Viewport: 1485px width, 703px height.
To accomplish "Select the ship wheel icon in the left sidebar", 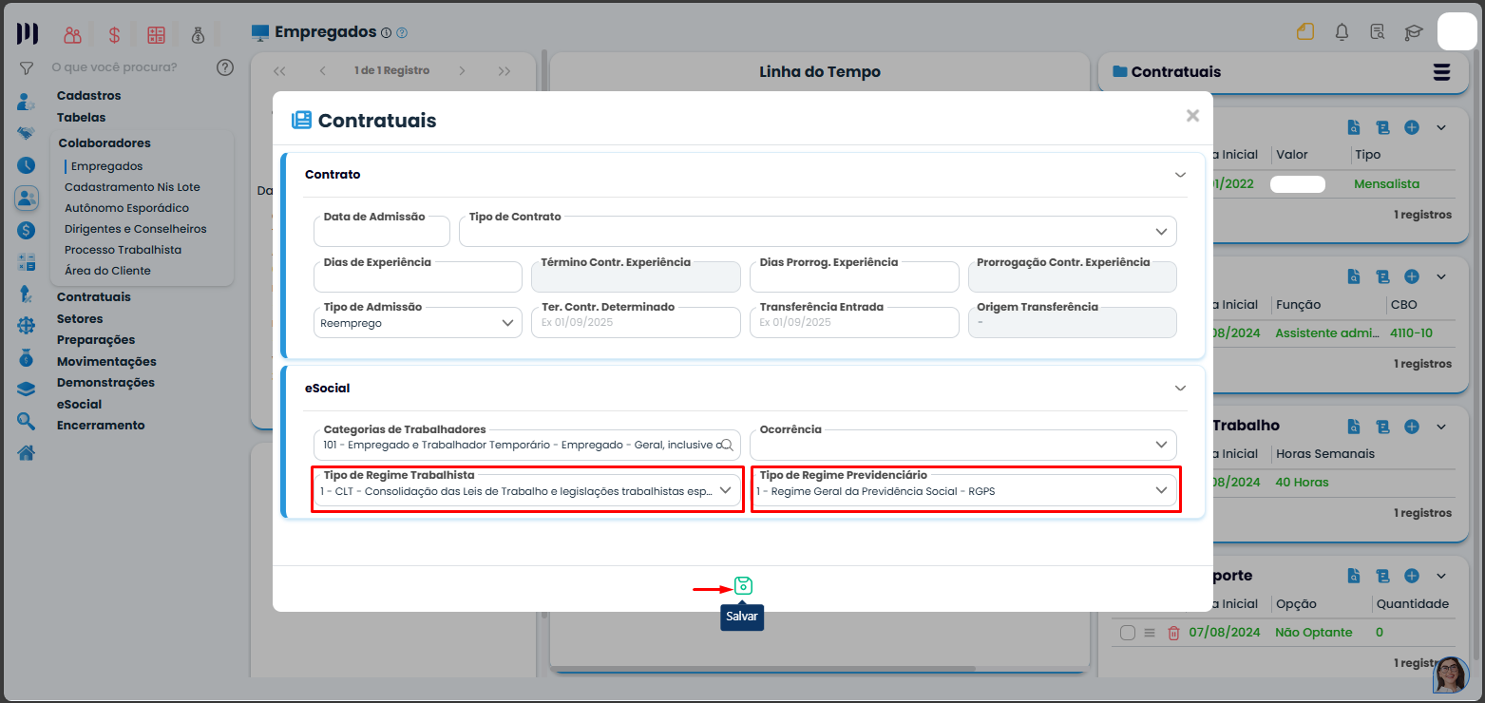I will point(27,325).
